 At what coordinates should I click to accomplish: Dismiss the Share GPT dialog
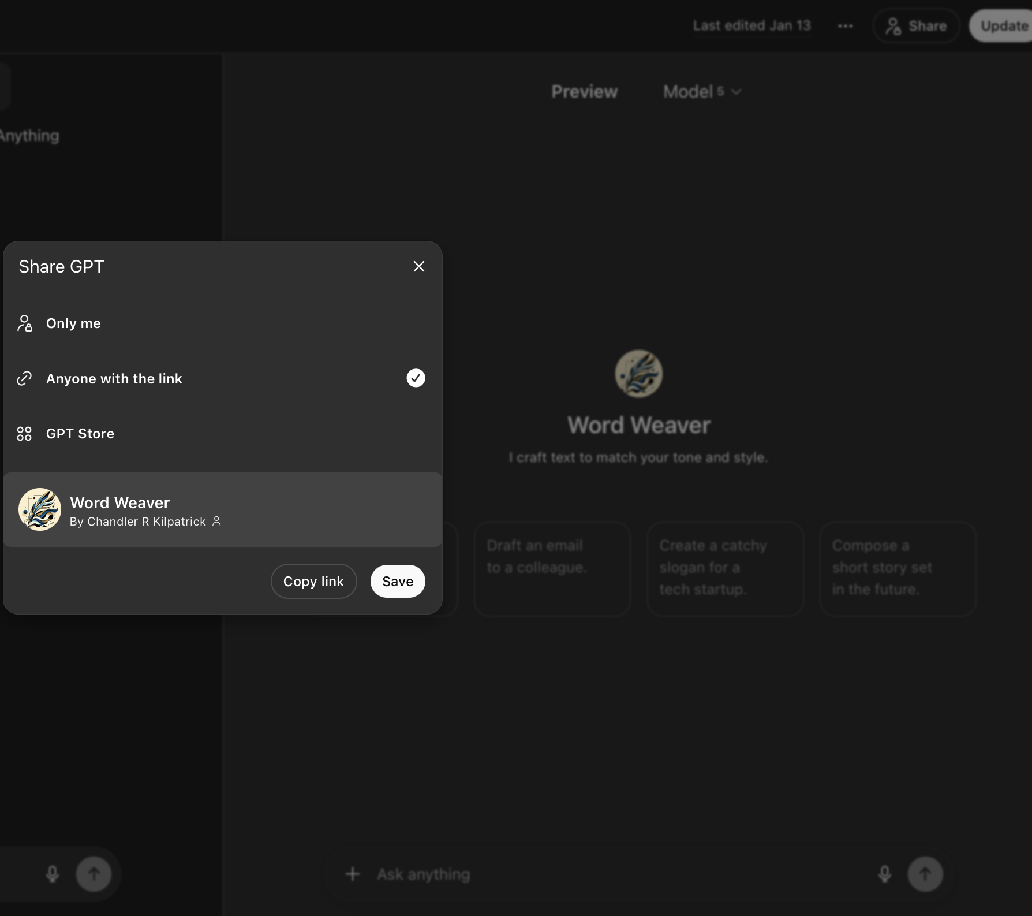point(418,266)
